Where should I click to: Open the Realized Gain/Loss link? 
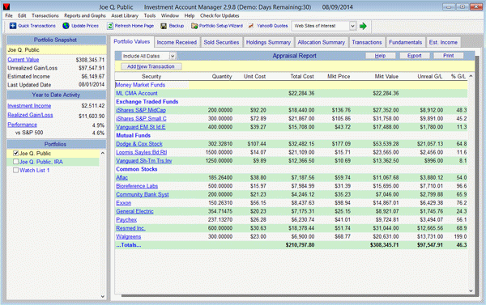click(x=30, y=115)
